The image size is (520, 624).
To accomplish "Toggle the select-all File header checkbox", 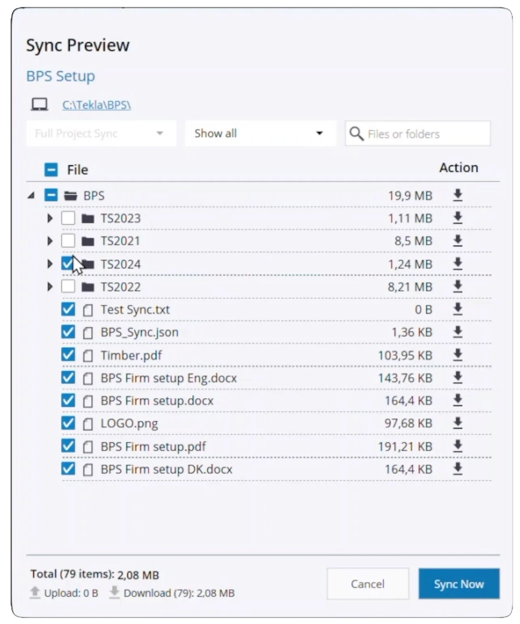I will pyautogui.click(x=51, y=169).
